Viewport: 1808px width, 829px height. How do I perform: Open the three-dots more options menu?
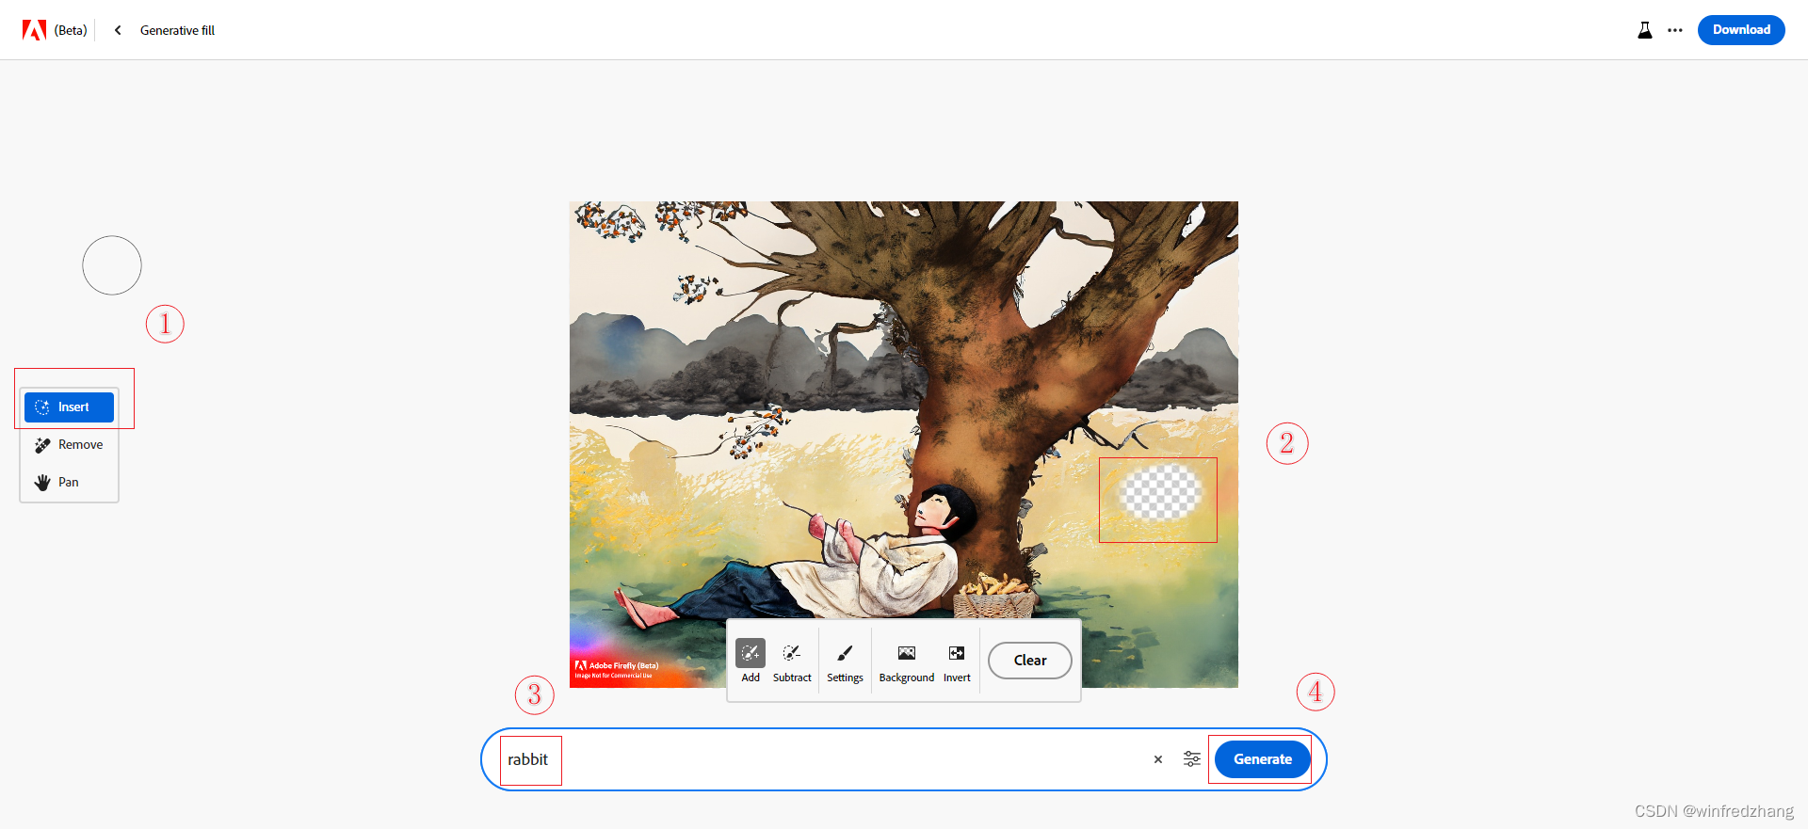pos(1675,30)
